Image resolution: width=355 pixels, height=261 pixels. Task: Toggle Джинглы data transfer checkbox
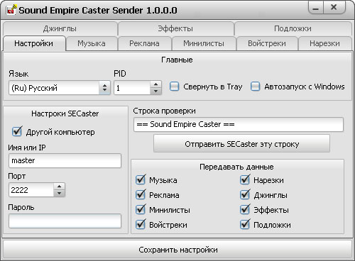pyautogui.click(x=245, y=195)
